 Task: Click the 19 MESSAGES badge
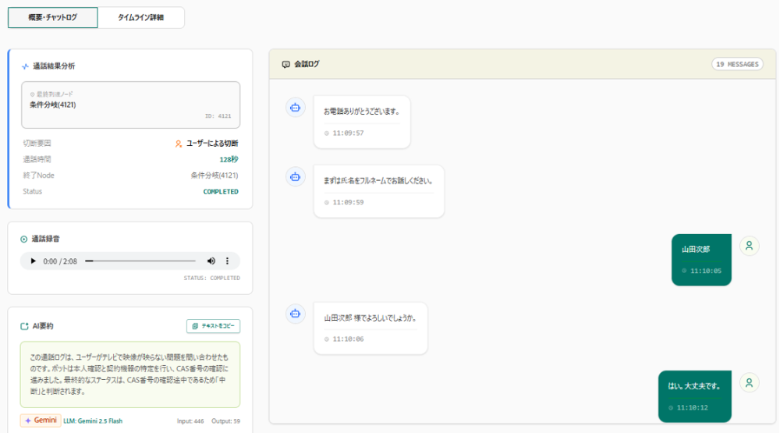737,64
